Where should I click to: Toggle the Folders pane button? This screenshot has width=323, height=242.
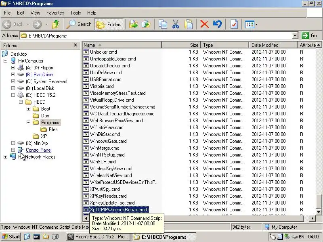tap(109, 24)
